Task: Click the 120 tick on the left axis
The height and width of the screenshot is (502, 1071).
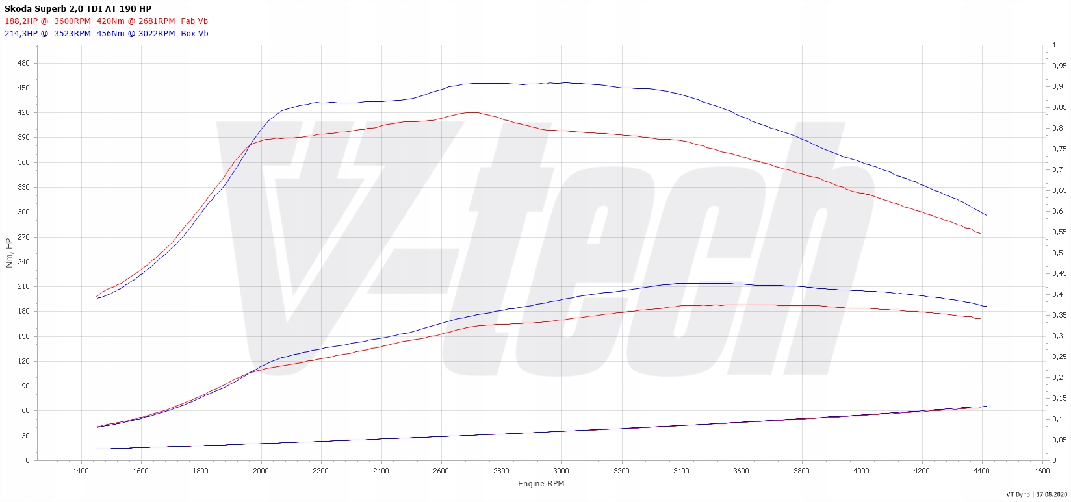Action: [x=23, y=361]
